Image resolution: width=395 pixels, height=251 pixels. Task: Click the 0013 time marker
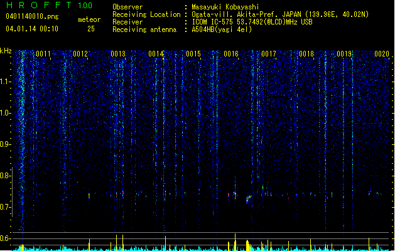click(x=118, y=54)
